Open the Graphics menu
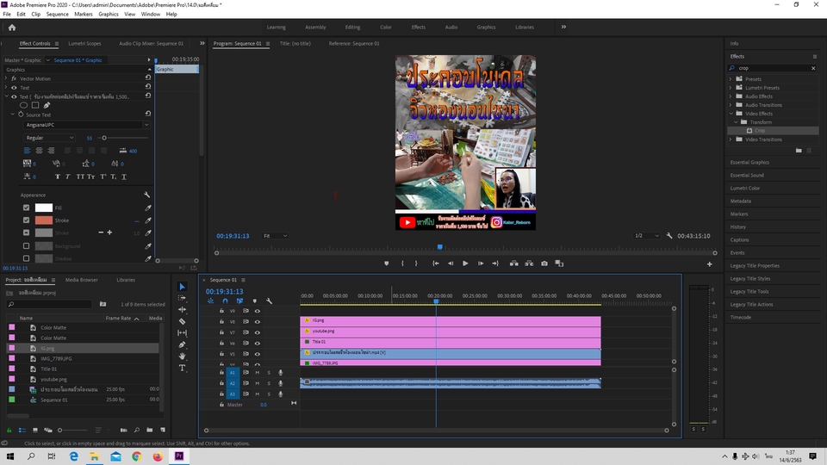 pyautogui.click(x=109, y=15)
